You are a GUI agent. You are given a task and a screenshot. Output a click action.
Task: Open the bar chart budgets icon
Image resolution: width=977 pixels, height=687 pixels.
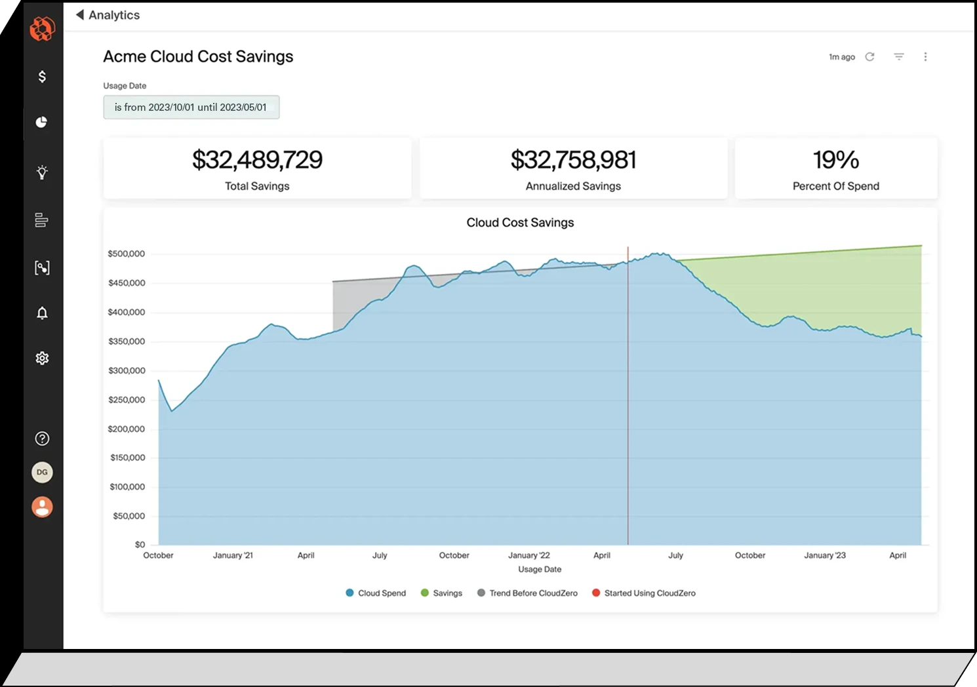[41, 220]
